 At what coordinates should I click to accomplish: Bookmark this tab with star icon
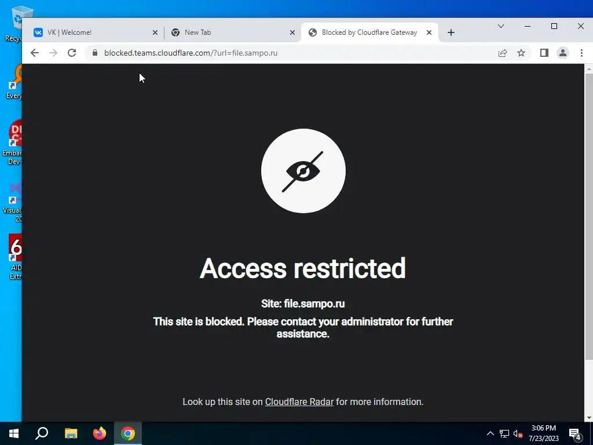coord(521,53)
